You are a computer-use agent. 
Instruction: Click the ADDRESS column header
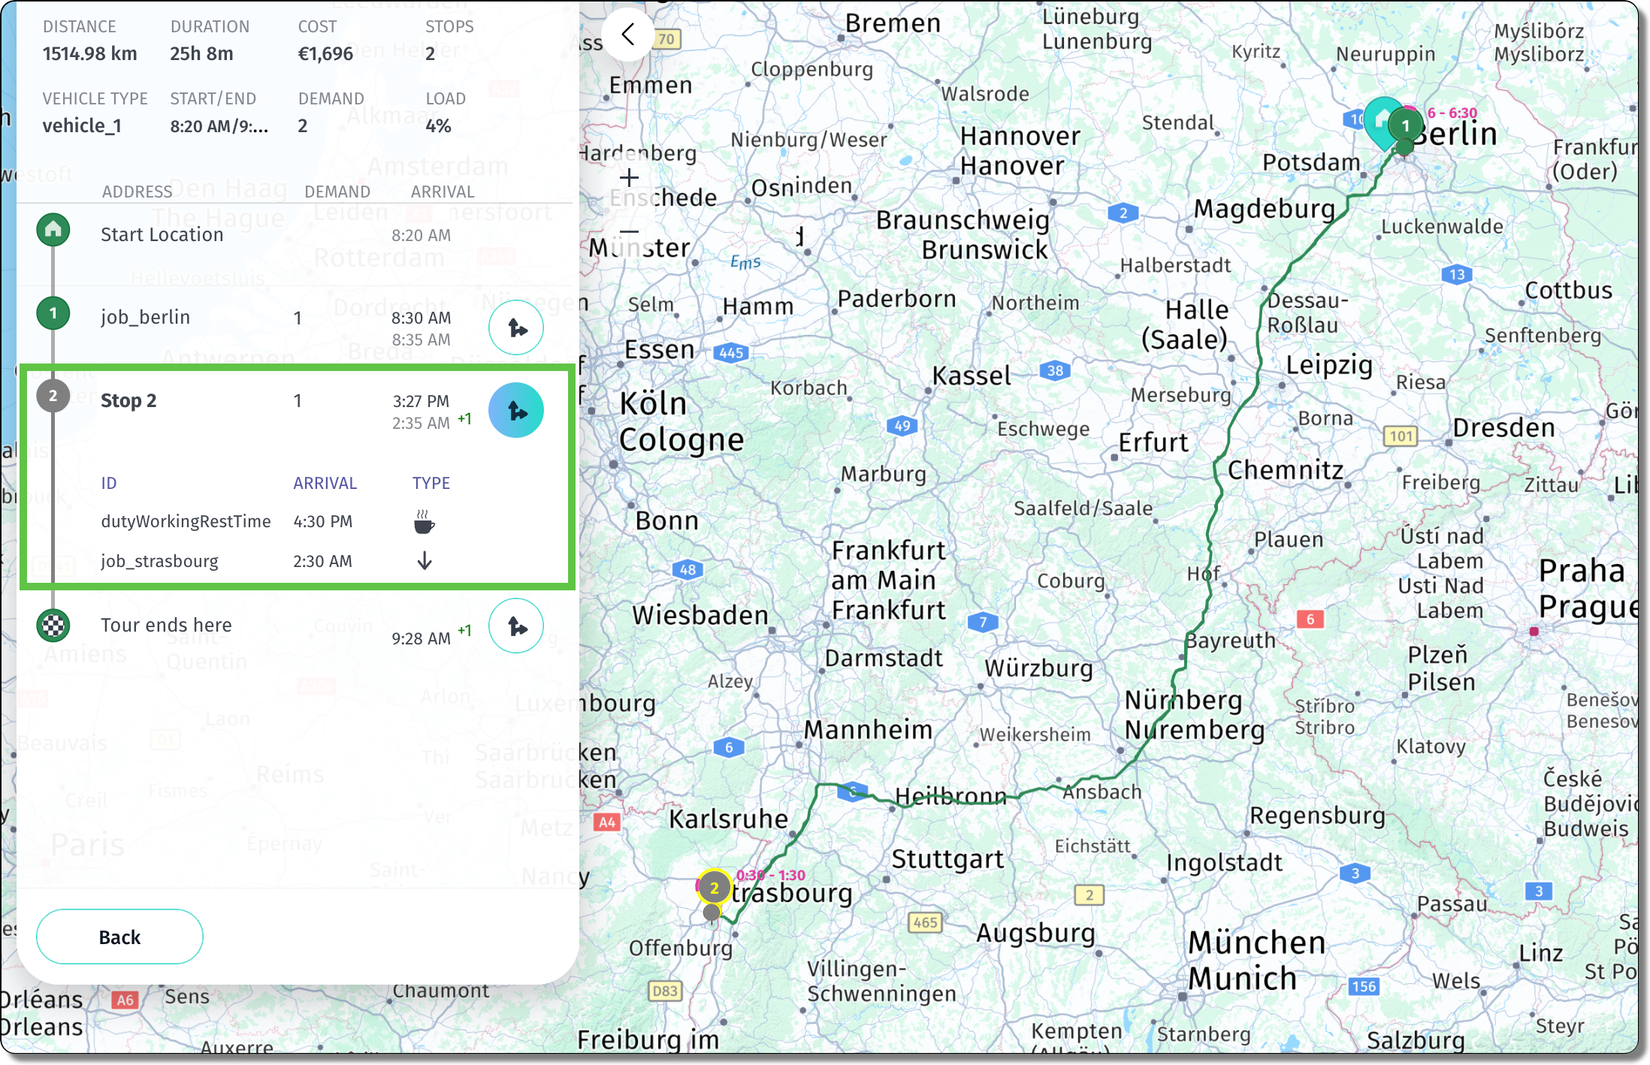(x=137, y=192)
